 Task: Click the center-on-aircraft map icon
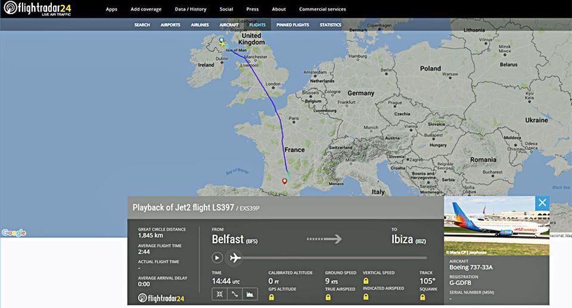point(219,293)
